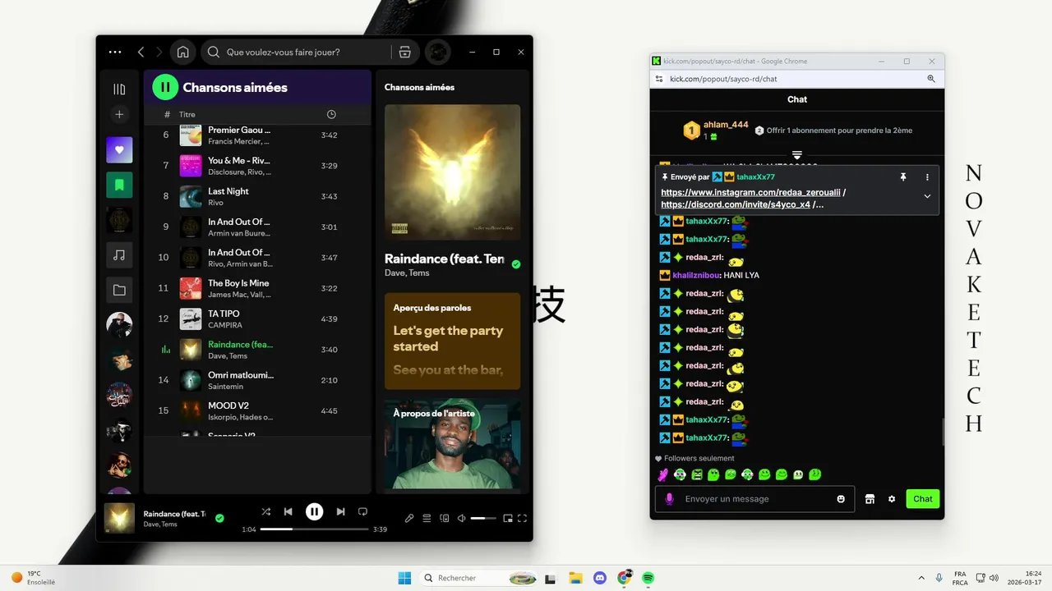Open À propos de l'artiste card
This screenshot has height=591, width=1052.
pyautogui.click(x=452, y=443)
